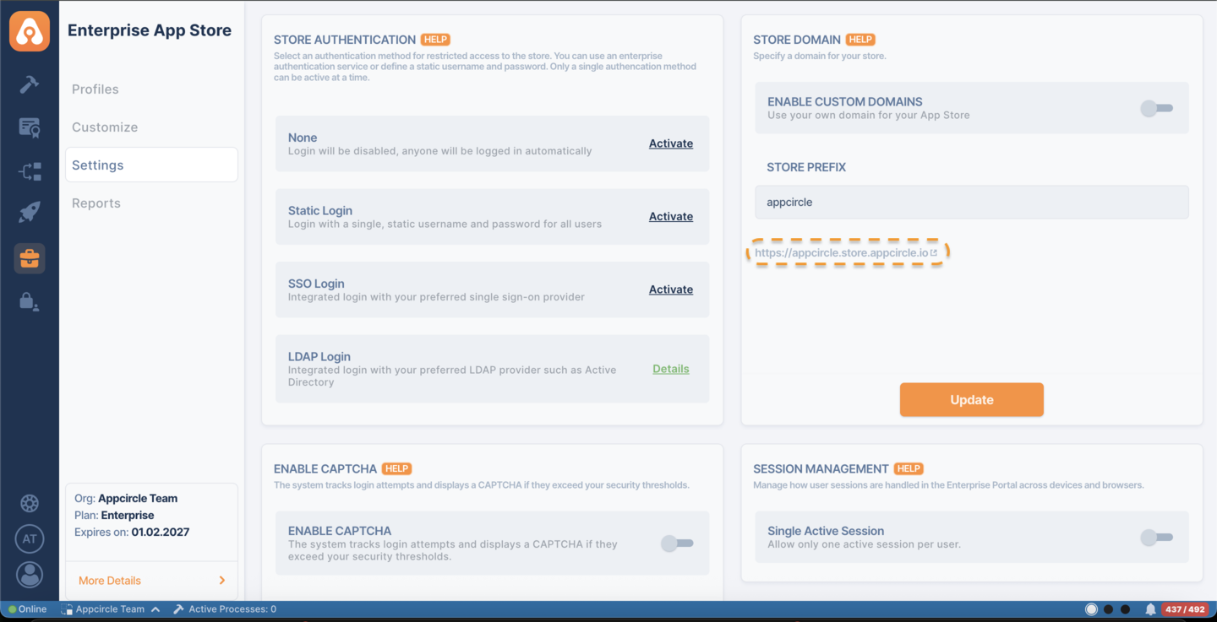Enable the Custom Domains toggle
This screenshot has width=1217, height=622.
(x=1156, y=108)
